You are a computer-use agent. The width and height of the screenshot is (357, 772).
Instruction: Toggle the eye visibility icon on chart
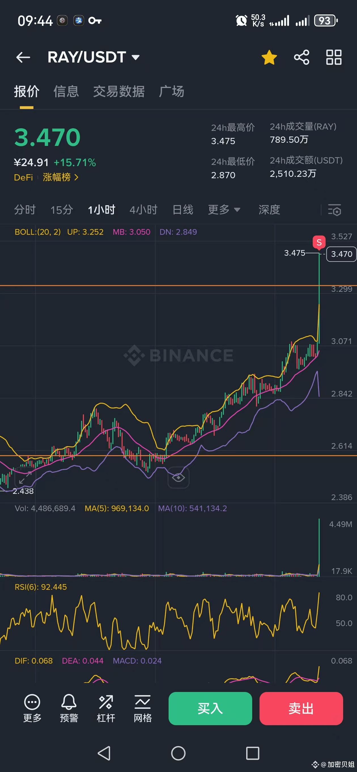pos(178,477)
